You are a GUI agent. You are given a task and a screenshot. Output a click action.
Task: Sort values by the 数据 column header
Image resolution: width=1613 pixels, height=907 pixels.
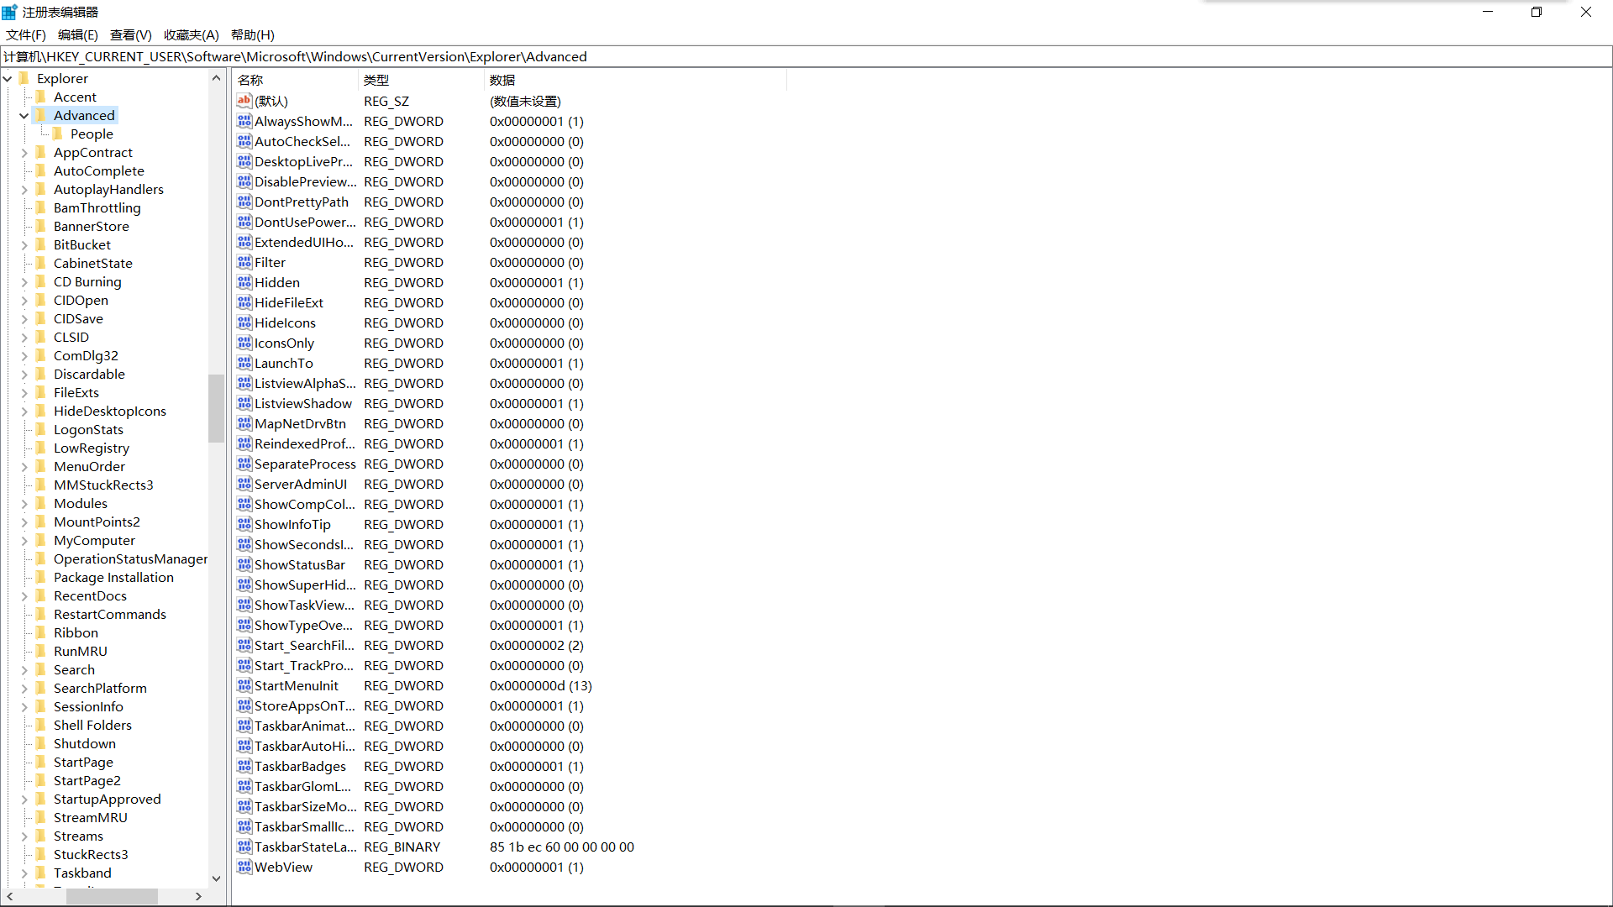coord(636,80)
